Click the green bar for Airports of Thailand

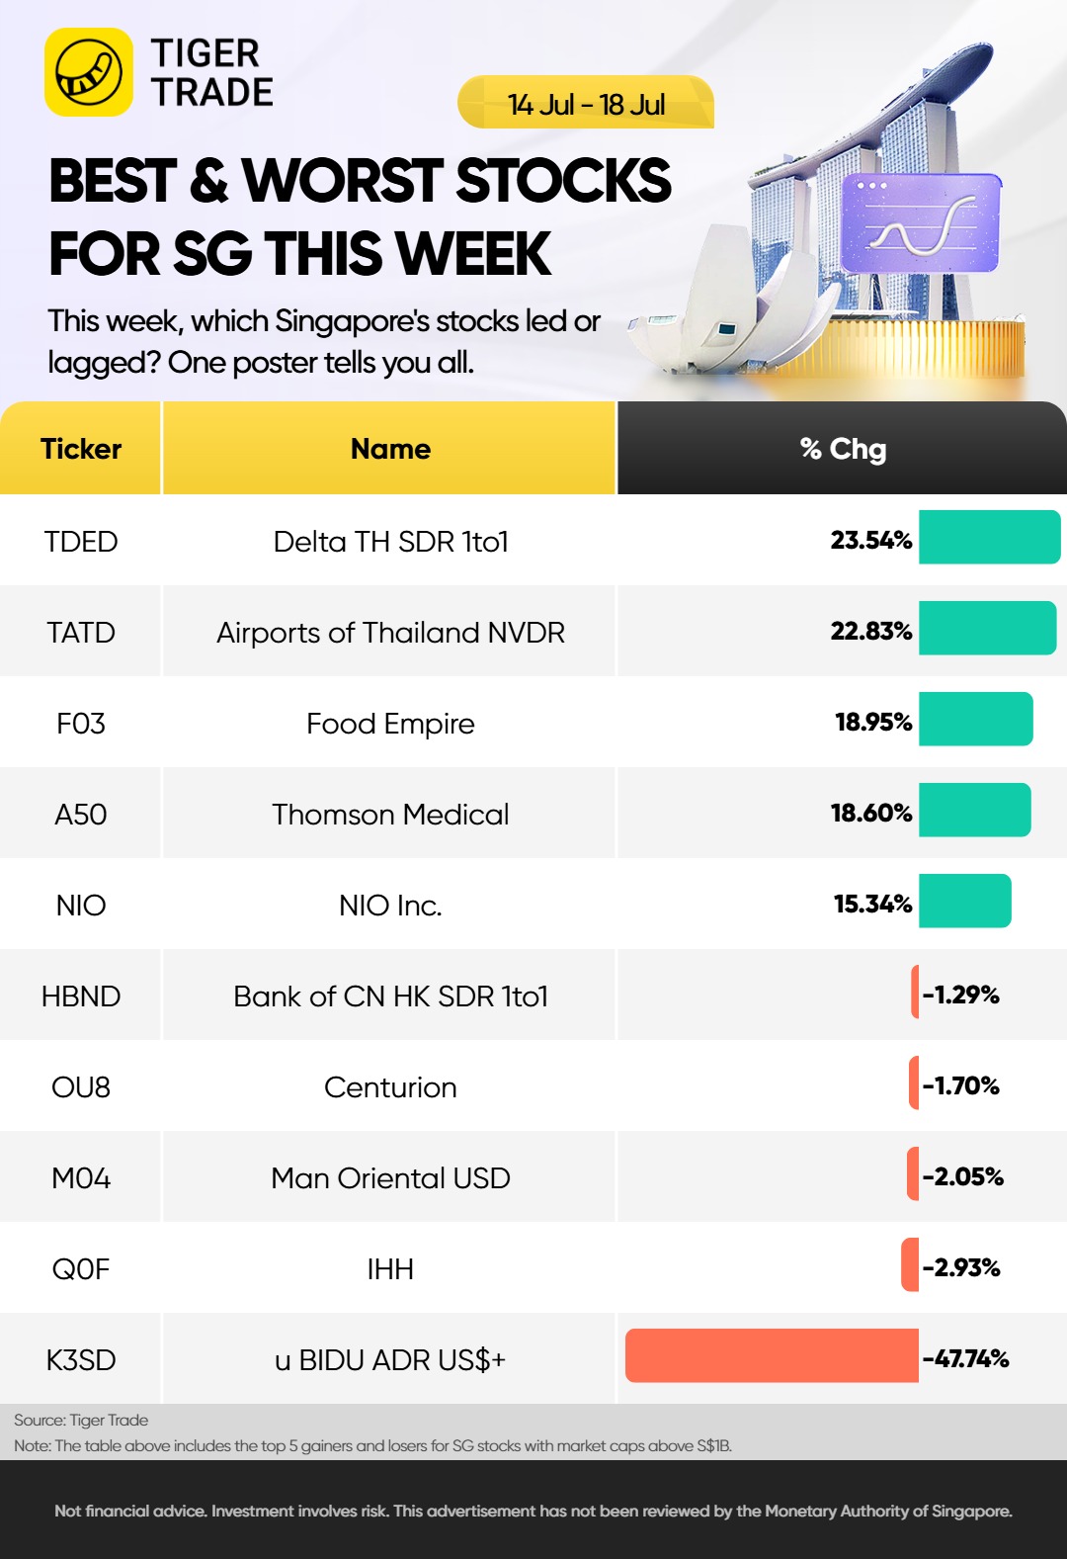987,628
